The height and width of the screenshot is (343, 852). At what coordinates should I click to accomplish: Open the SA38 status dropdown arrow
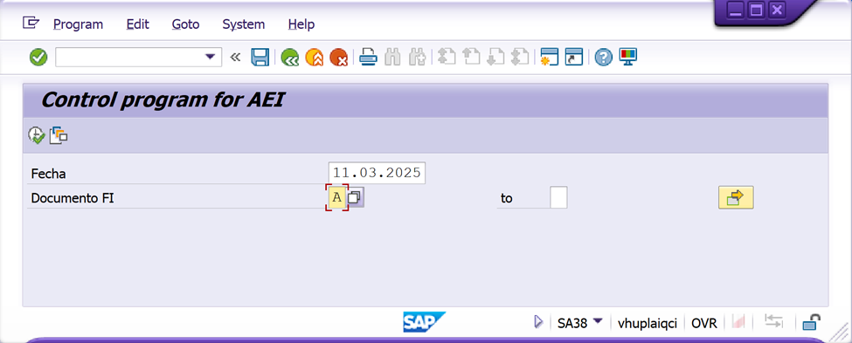tap(598, 322)
